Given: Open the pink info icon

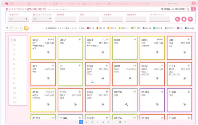Looking at the screenshot, I should click(193, 9).
